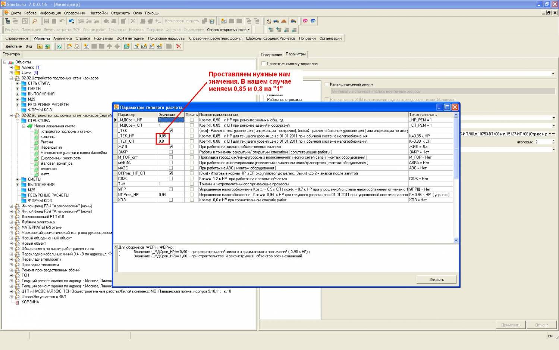Click the 'Закрыть' button
This screenshot has width=559, height=350.
(436, 279)
